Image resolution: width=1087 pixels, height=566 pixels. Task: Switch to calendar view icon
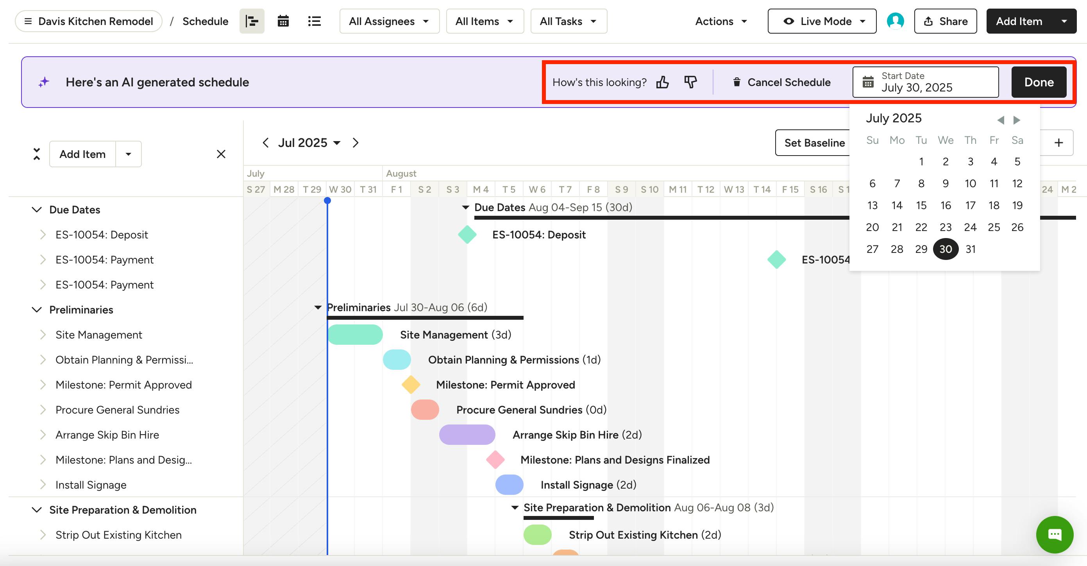point(283,21)
